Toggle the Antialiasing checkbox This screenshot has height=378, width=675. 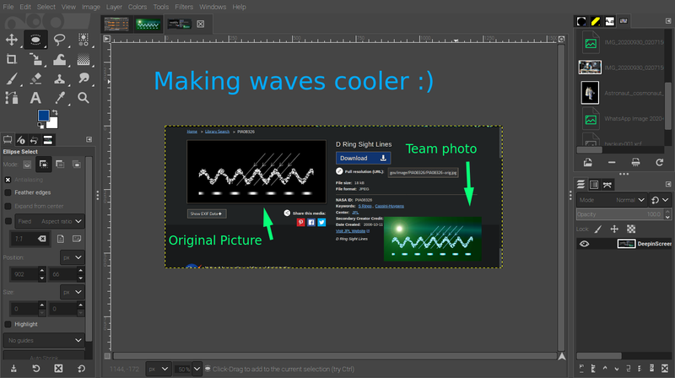(8, 180)
